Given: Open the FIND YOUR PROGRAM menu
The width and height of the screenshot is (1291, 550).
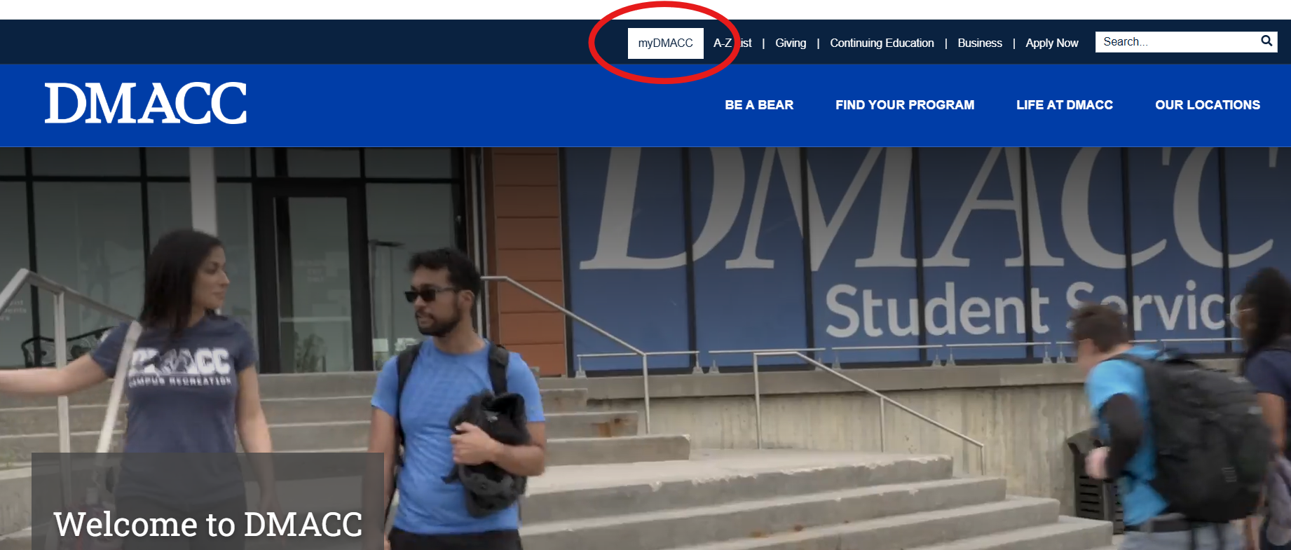Looking at the screenshot, I should coord(905,105).
